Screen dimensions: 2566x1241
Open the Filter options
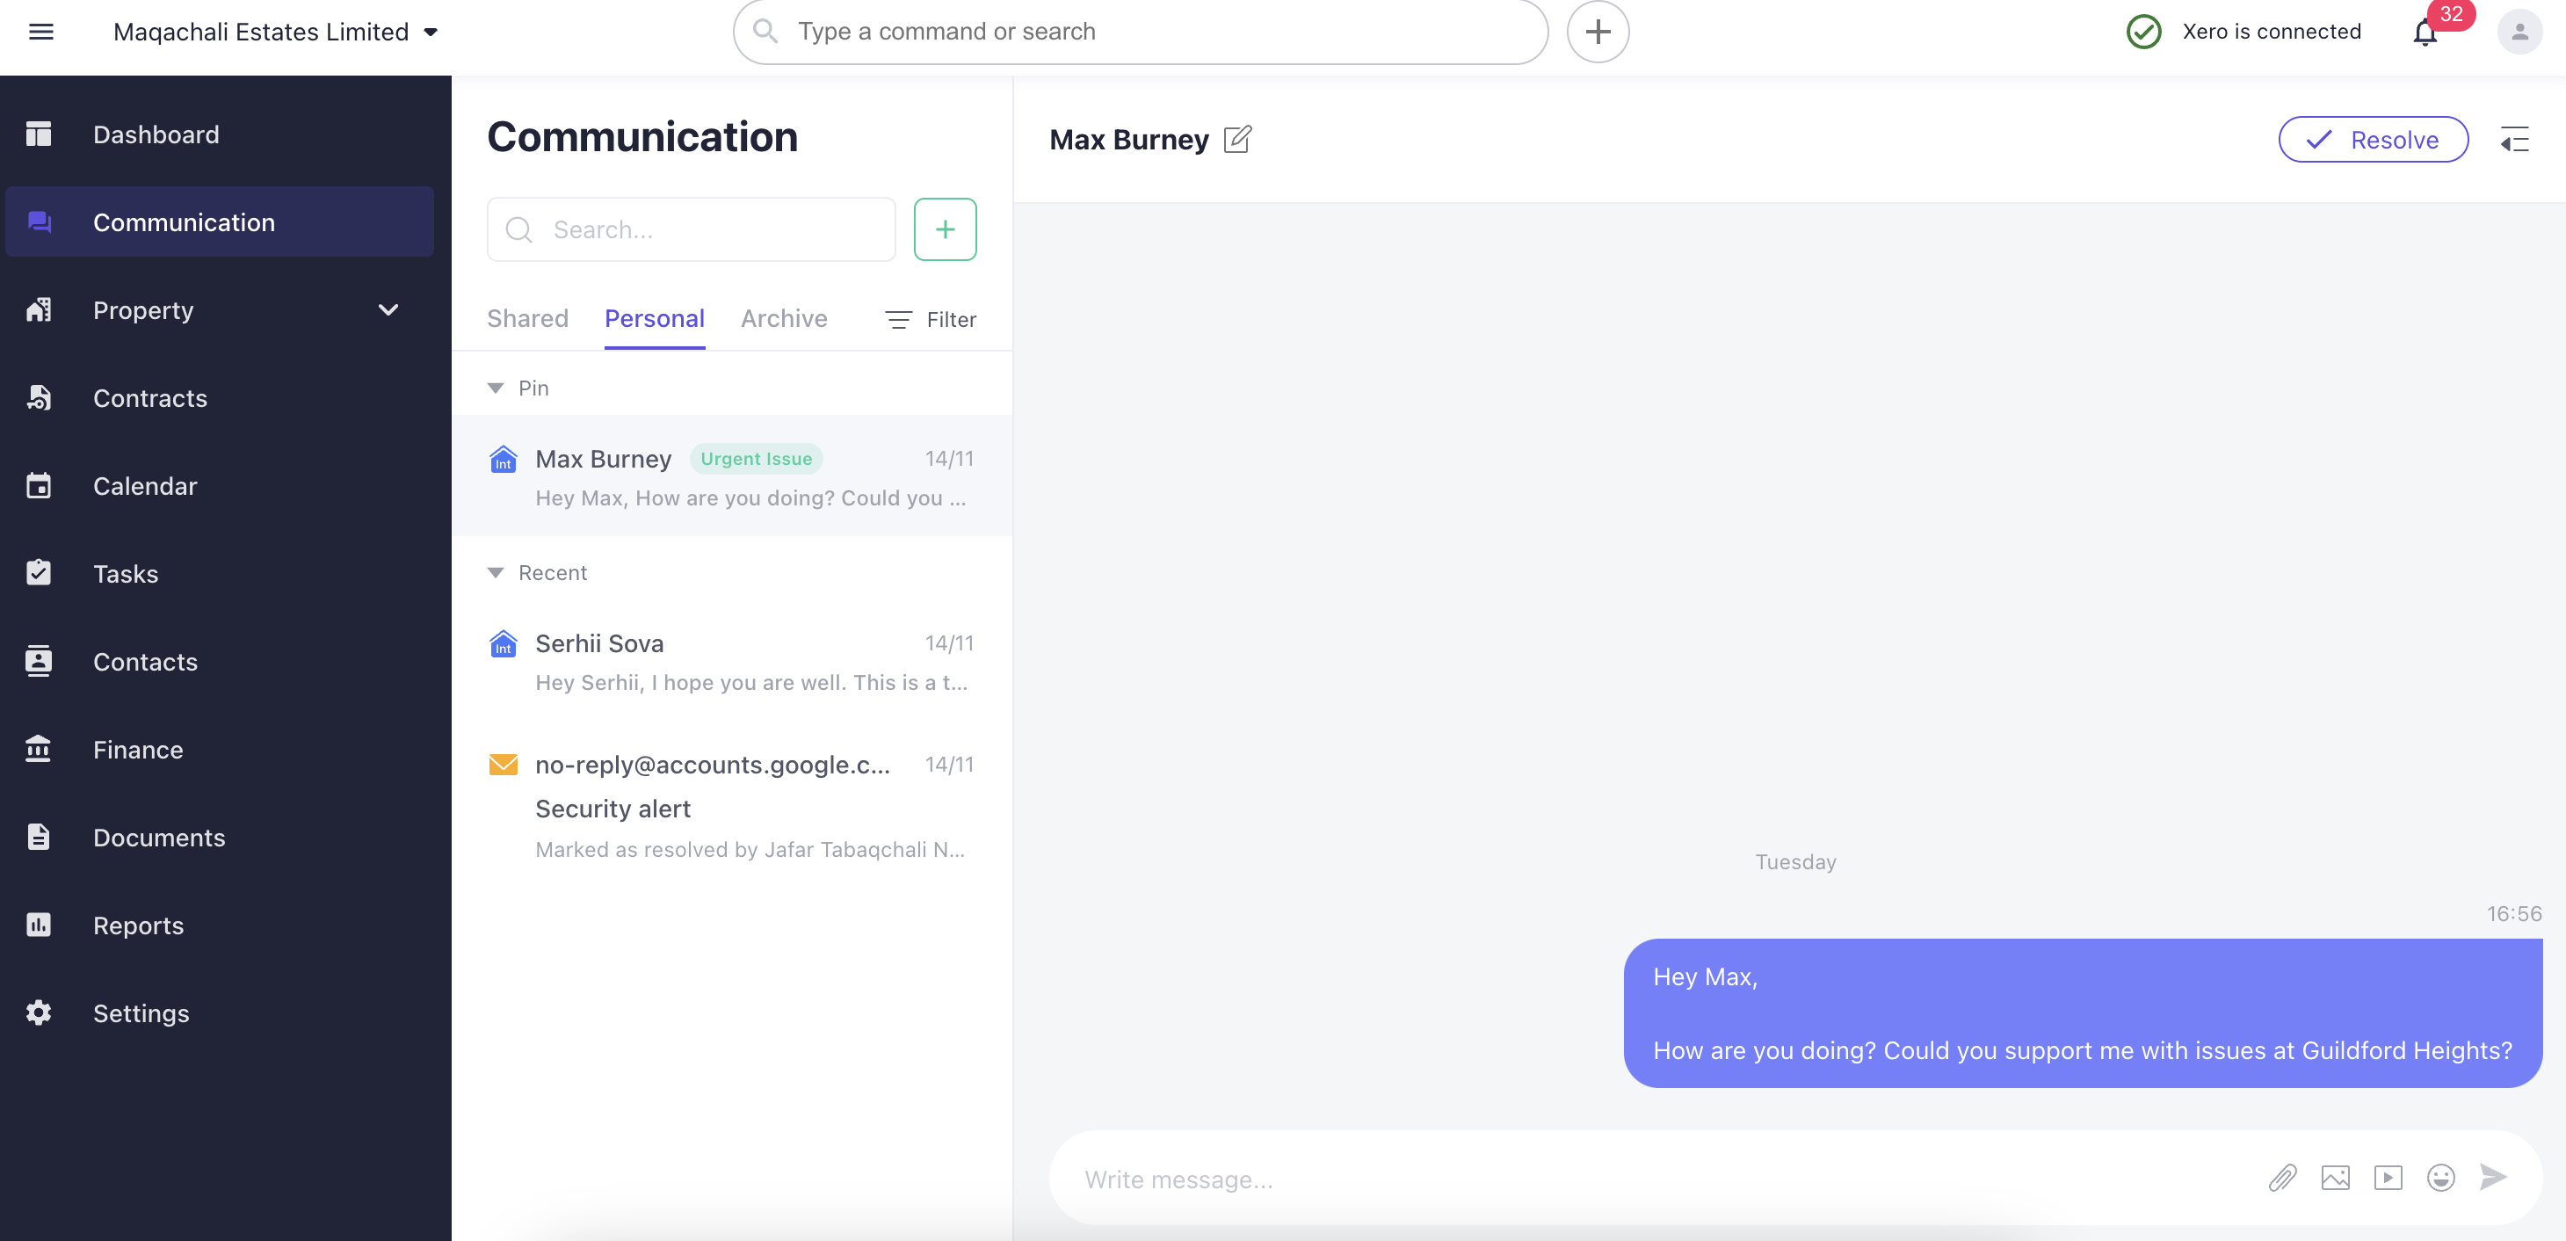coord(931,319)
